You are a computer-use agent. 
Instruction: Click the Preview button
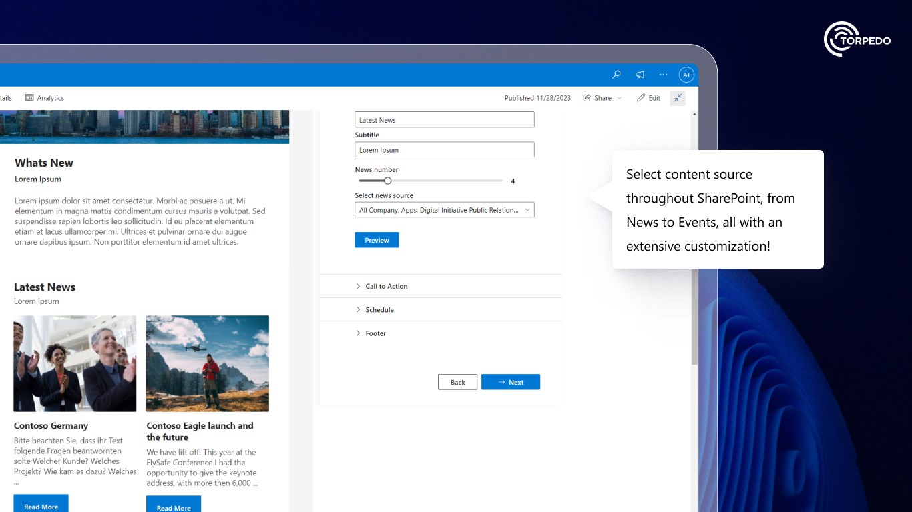coord(377,240)
